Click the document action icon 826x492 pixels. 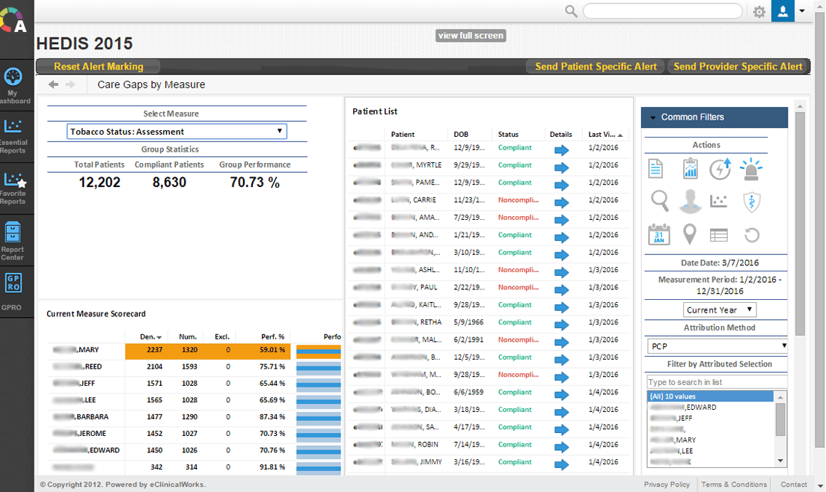tap(656, 169)
